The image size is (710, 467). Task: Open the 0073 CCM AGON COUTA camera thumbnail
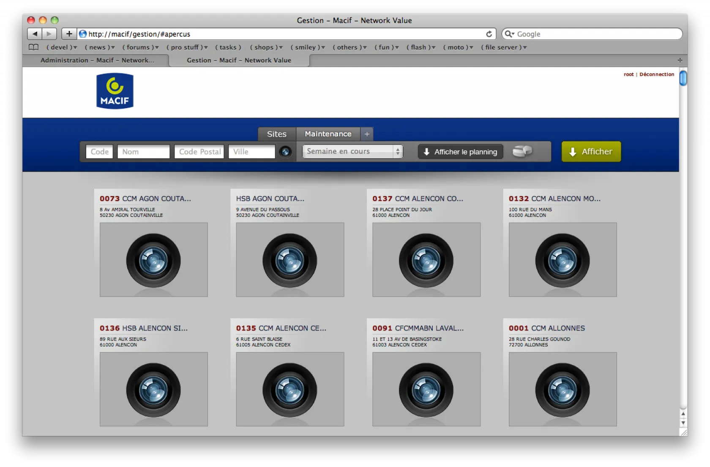click(154, 260)
